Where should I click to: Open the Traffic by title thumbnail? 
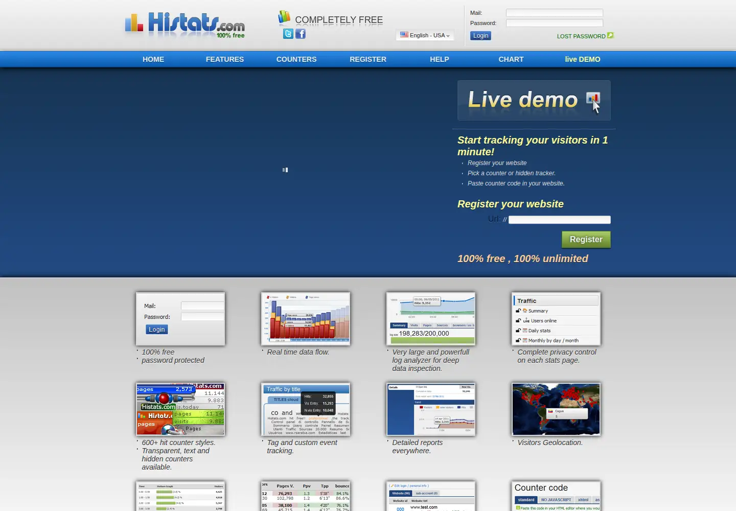click(306, 409)
